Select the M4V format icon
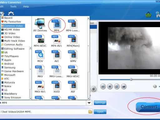The width and height of the screenshot is (160, 120). point(40,98)
